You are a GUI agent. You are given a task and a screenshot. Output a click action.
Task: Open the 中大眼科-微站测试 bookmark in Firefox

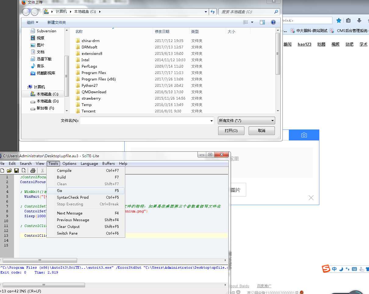309,31
